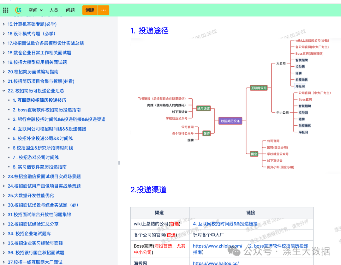The height and width of the screenshot is (265, 341).
Task: Open the 问题 menu item
Action: click(70, 10)
